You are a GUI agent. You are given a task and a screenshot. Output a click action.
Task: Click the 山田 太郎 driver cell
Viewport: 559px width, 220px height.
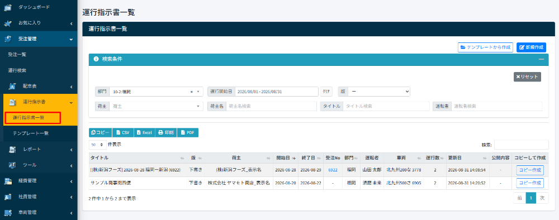(372, 170)
